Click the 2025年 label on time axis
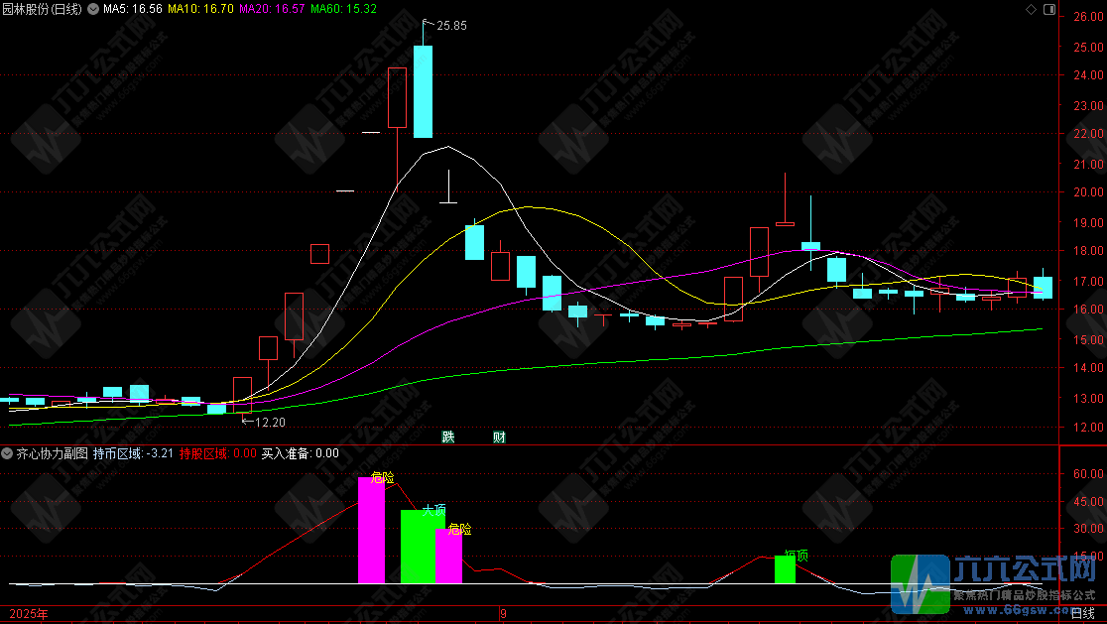Image resolution: width=1107 pixels, height=624 pixels. (28, 615)
